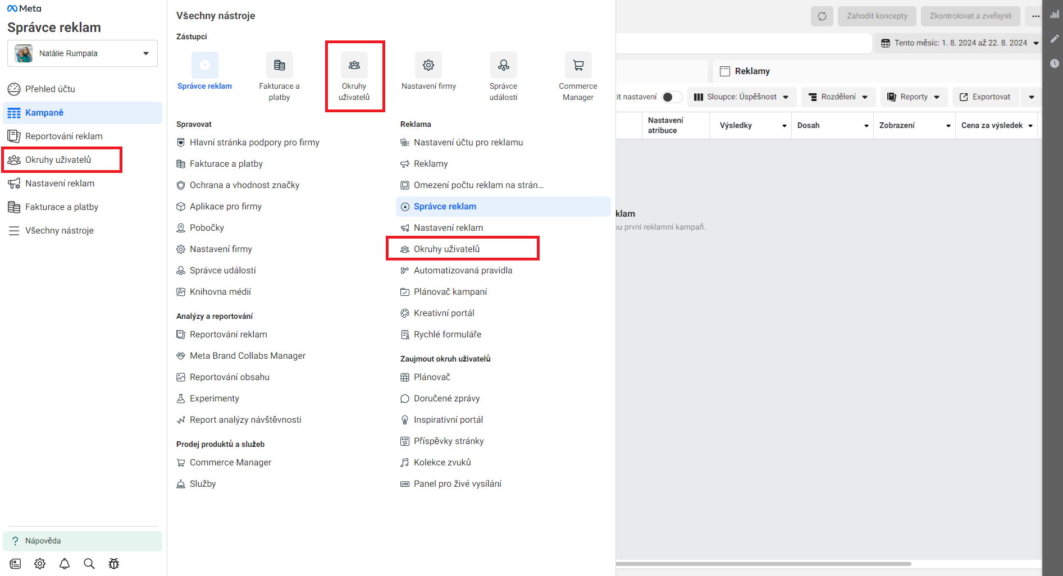Click the Exportovat button
1063x576 pixels.
point(986,97)
